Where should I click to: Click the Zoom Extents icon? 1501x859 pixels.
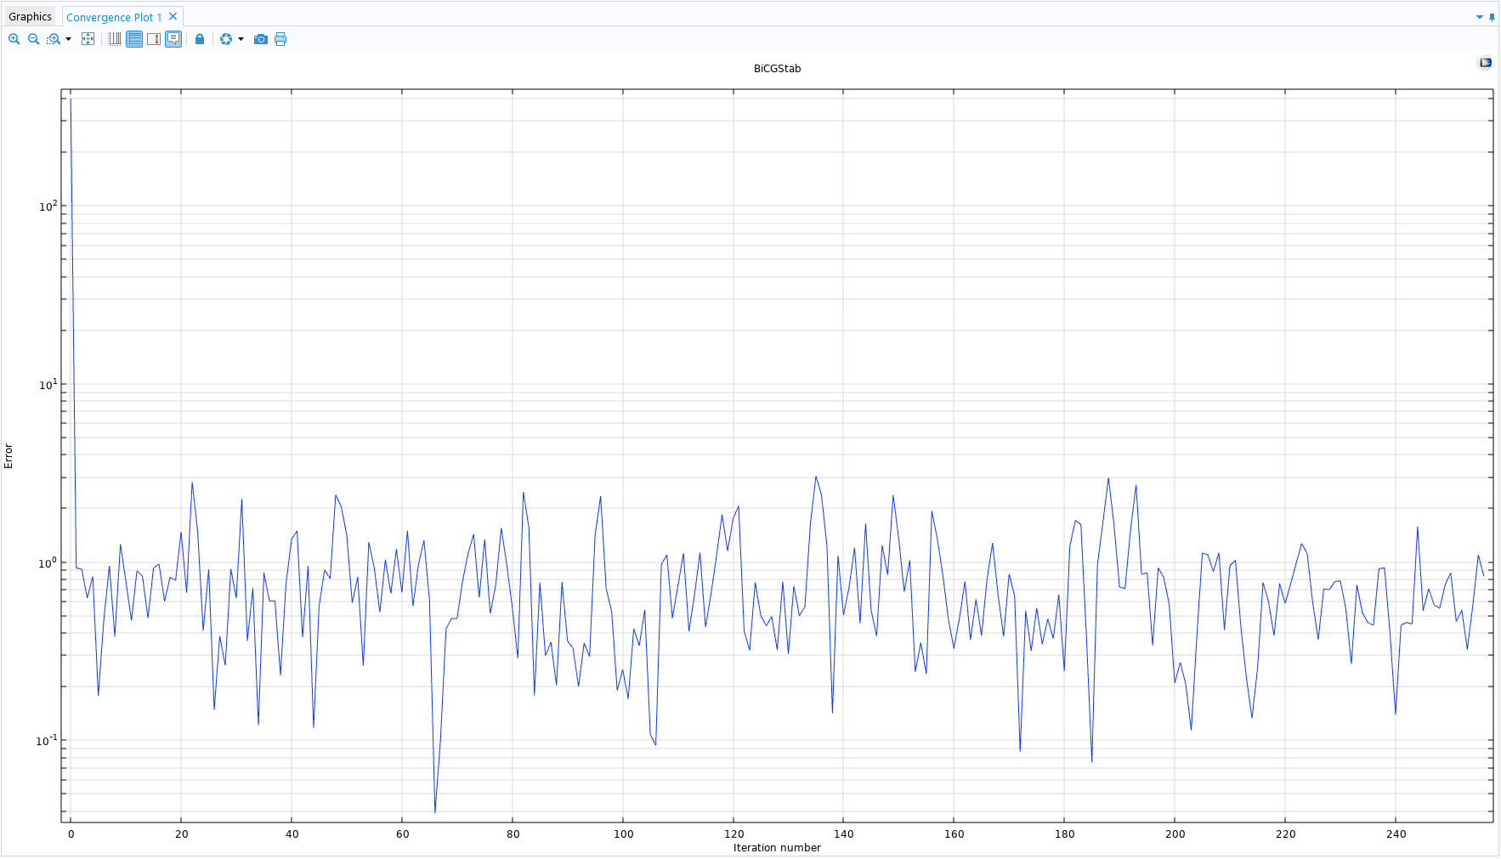pyautogui.click(x=88, y=39)
